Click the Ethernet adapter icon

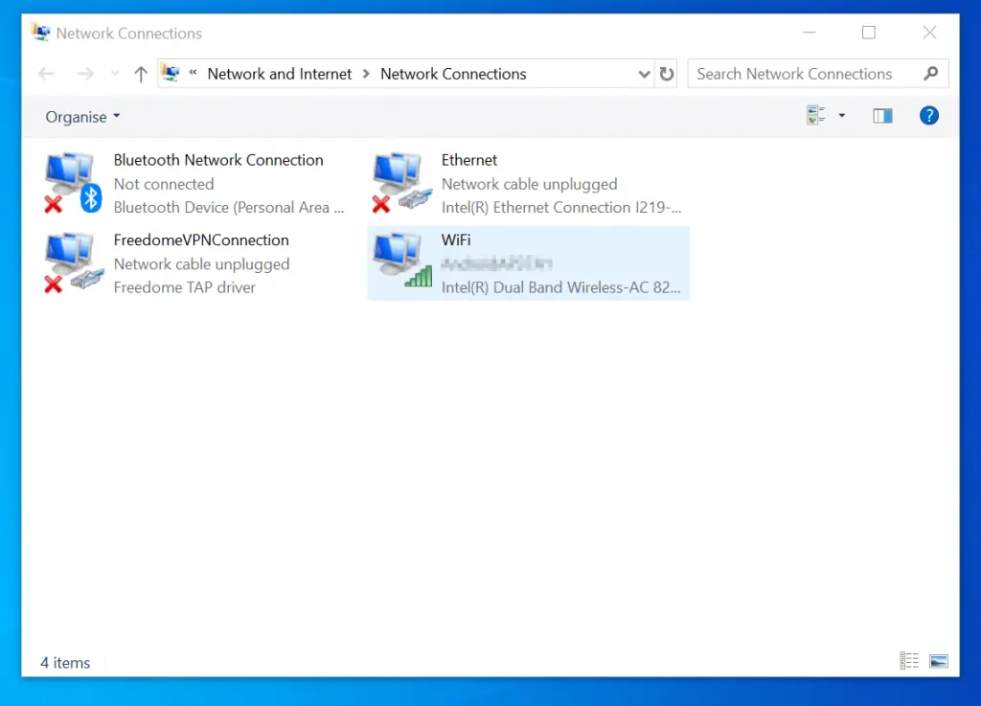399,182
